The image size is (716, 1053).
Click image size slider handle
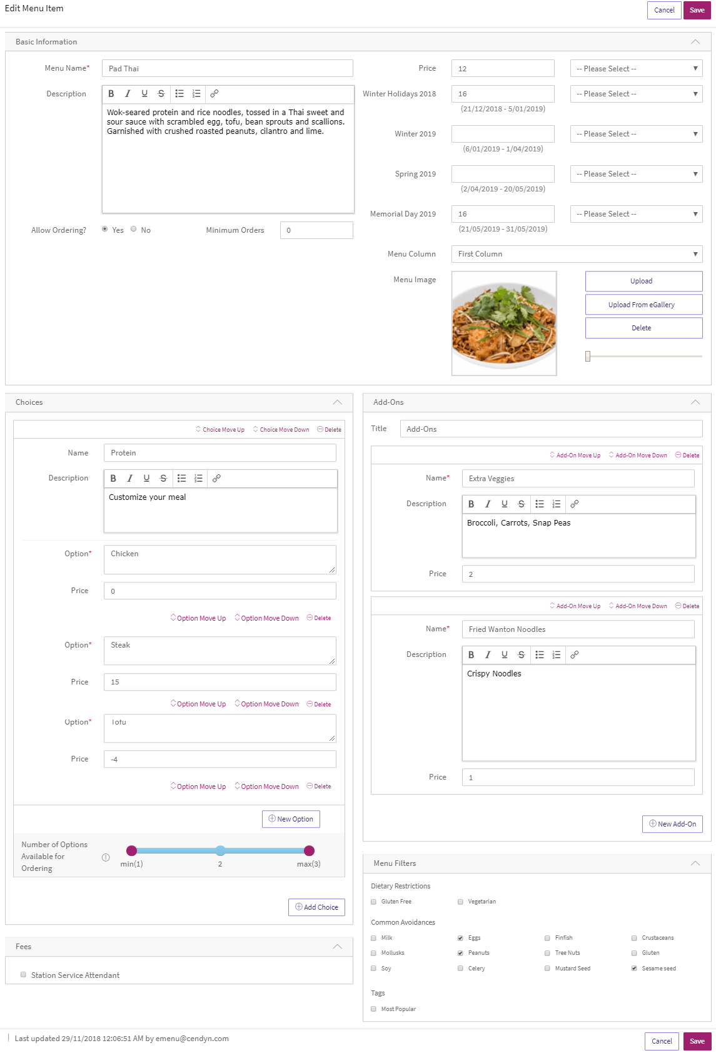click(x=588, y=356)
